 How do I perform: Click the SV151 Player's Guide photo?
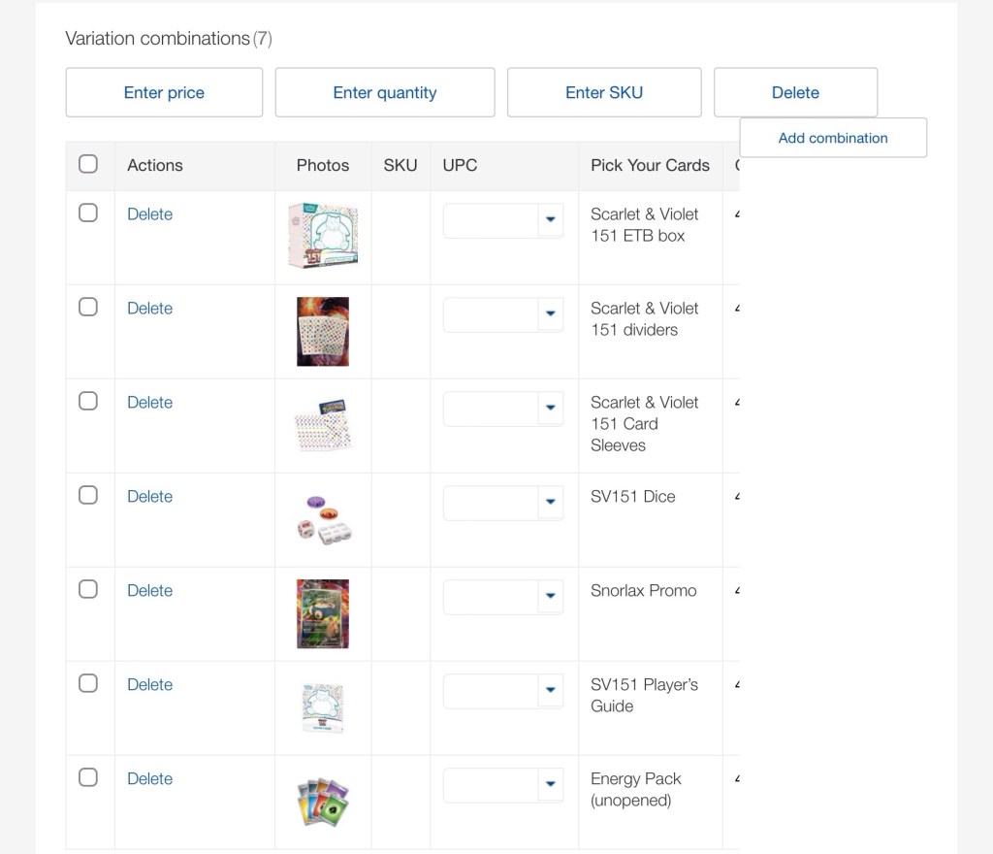click(x=323, y=707)
